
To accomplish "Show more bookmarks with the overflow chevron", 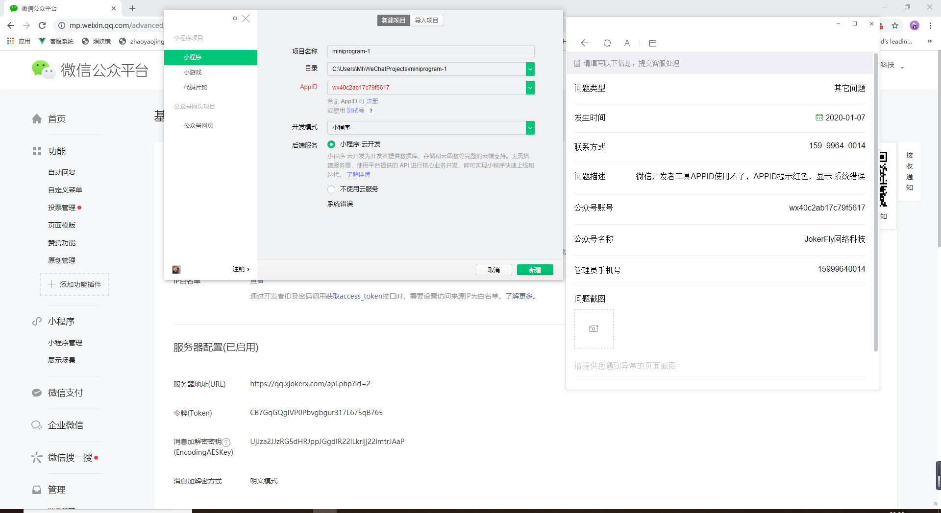I will tap(929, 41).
